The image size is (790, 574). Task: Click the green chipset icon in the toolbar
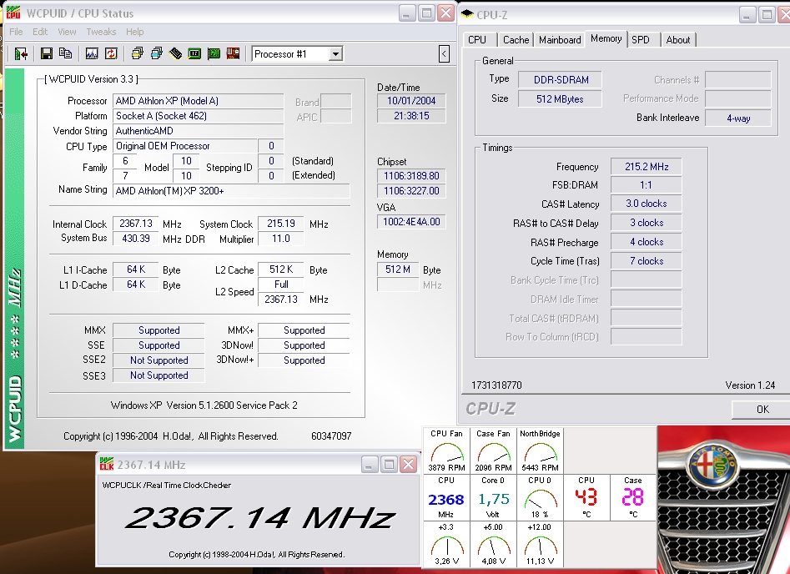(194, 53)
